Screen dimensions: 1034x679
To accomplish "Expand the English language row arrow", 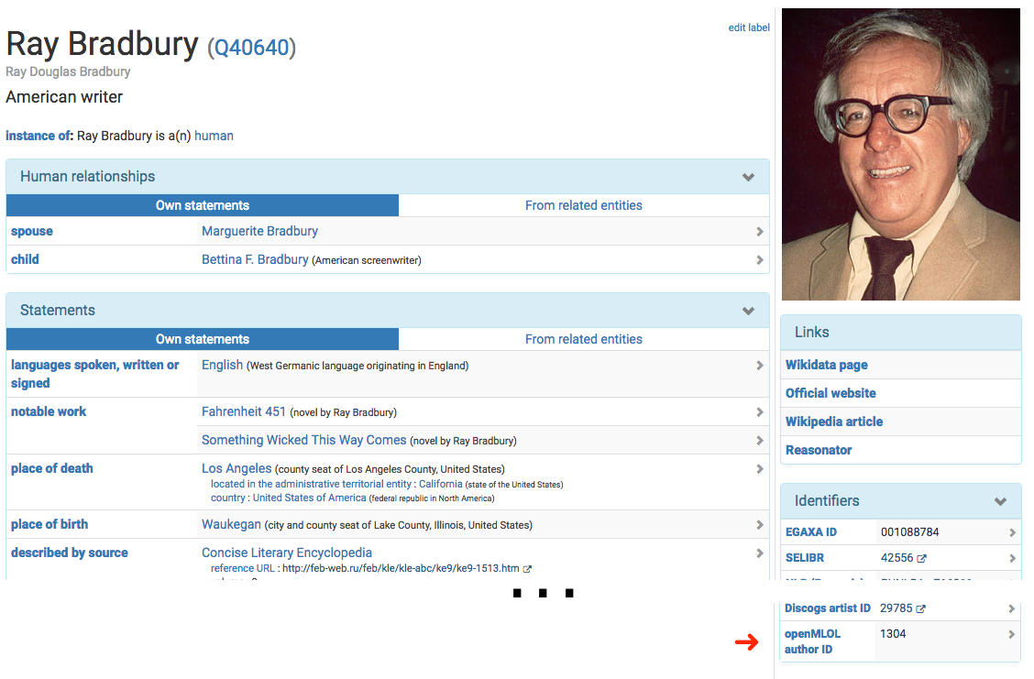I will 760,366.
